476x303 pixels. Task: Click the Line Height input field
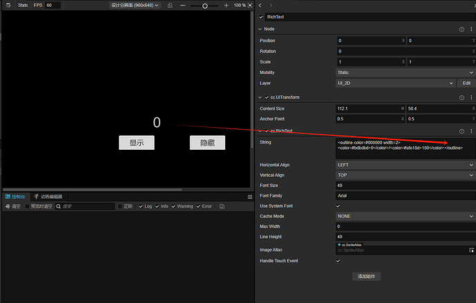coord(406,237)
